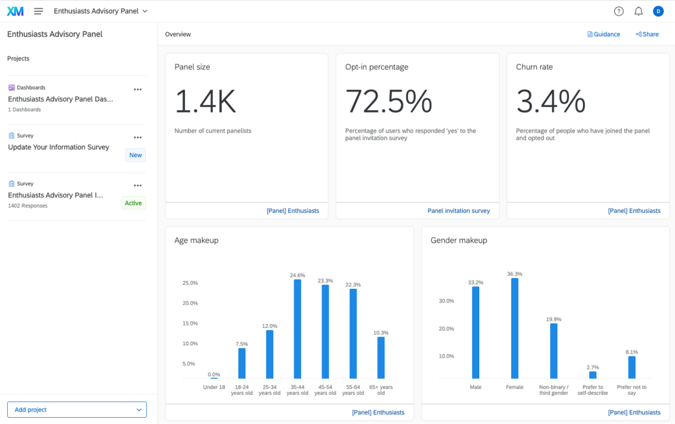Open options for Enthusiasts Advisory Panel survey
Viewport: 675px width, 424px height.
pos(138,186)
